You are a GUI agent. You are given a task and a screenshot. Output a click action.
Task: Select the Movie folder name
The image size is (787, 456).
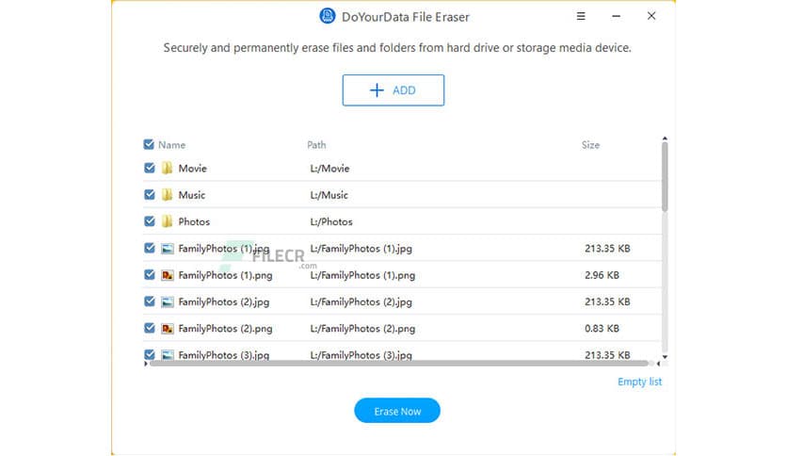(193, 169)
